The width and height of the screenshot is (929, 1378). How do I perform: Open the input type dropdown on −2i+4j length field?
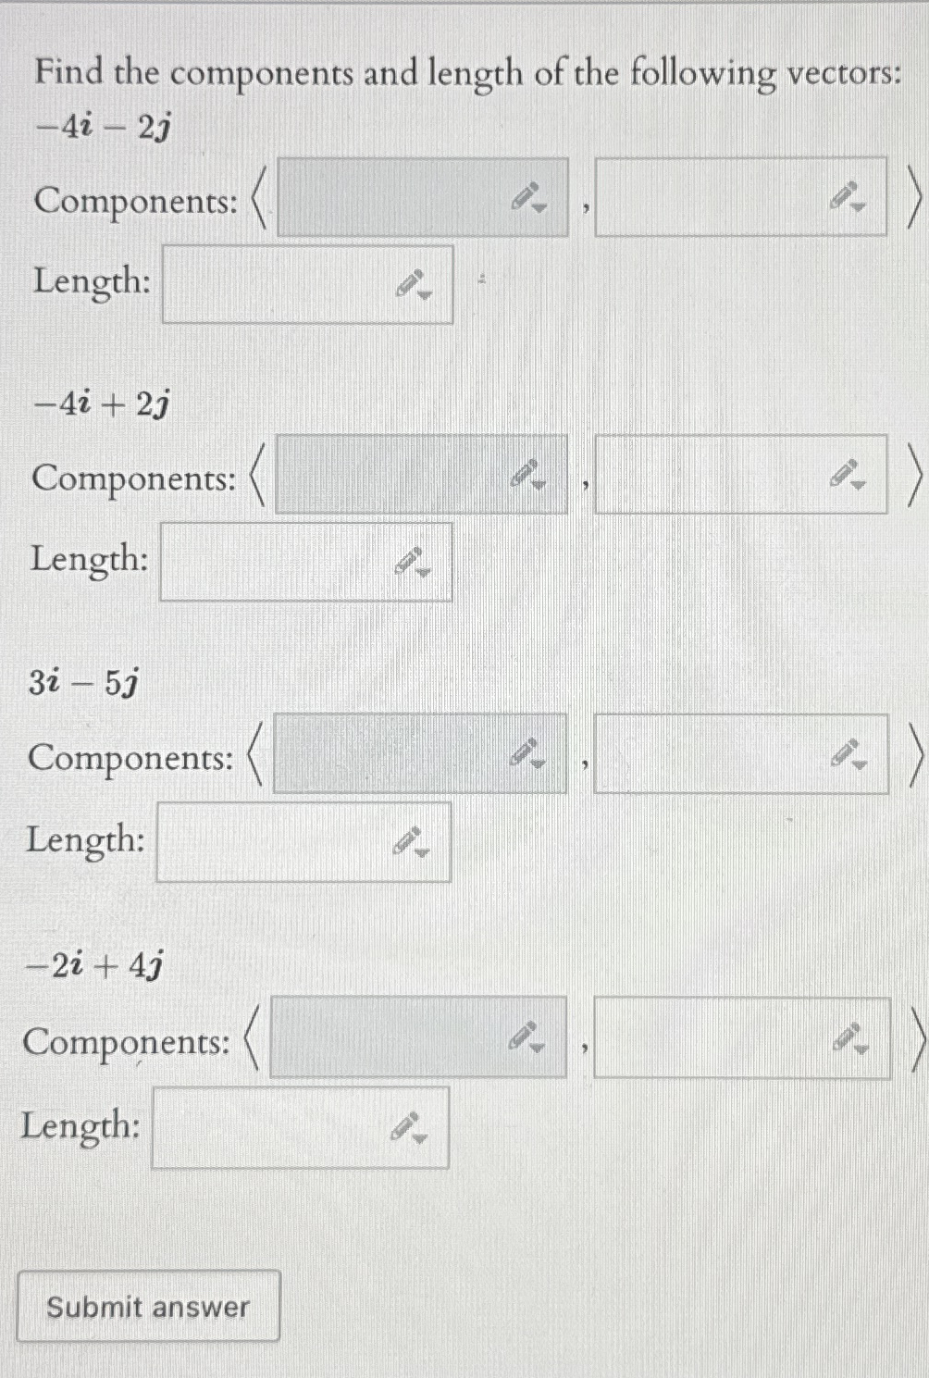click(421, 1140)
